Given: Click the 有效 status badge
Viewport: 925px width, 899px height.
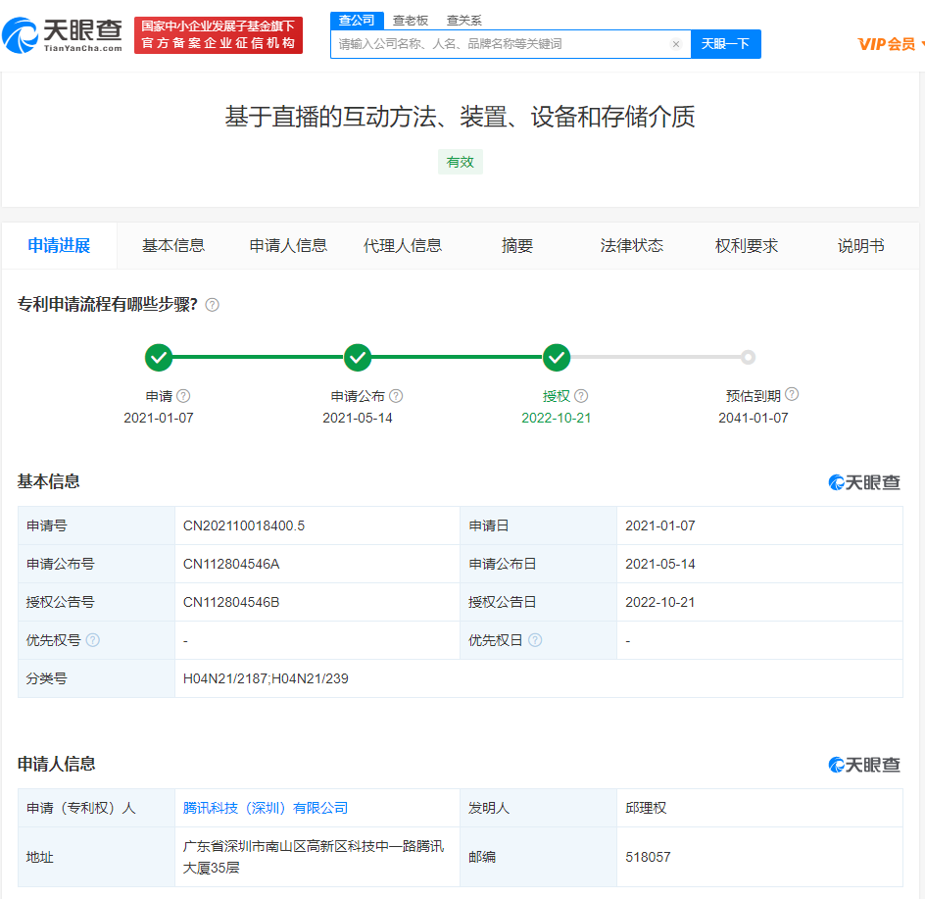Looking at the screenshot, I should 461,162.
